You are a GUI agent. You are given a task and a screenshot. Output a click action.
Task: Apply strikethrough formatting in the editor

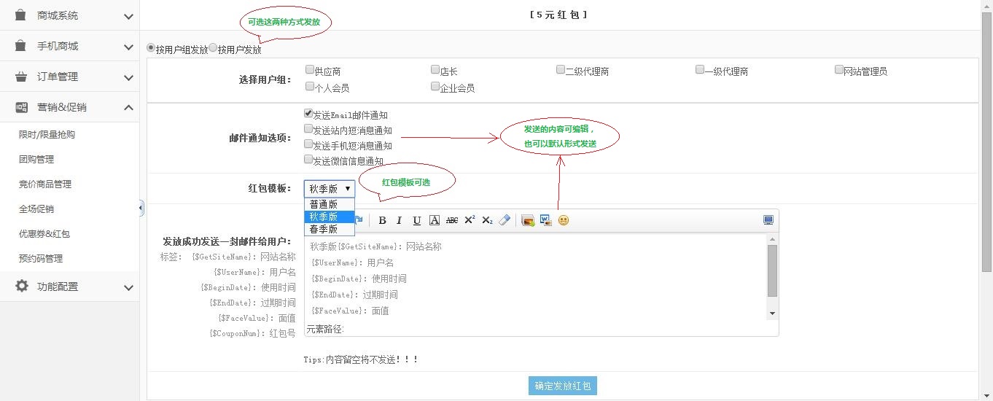pyautogui.click(x=452, y=220)
